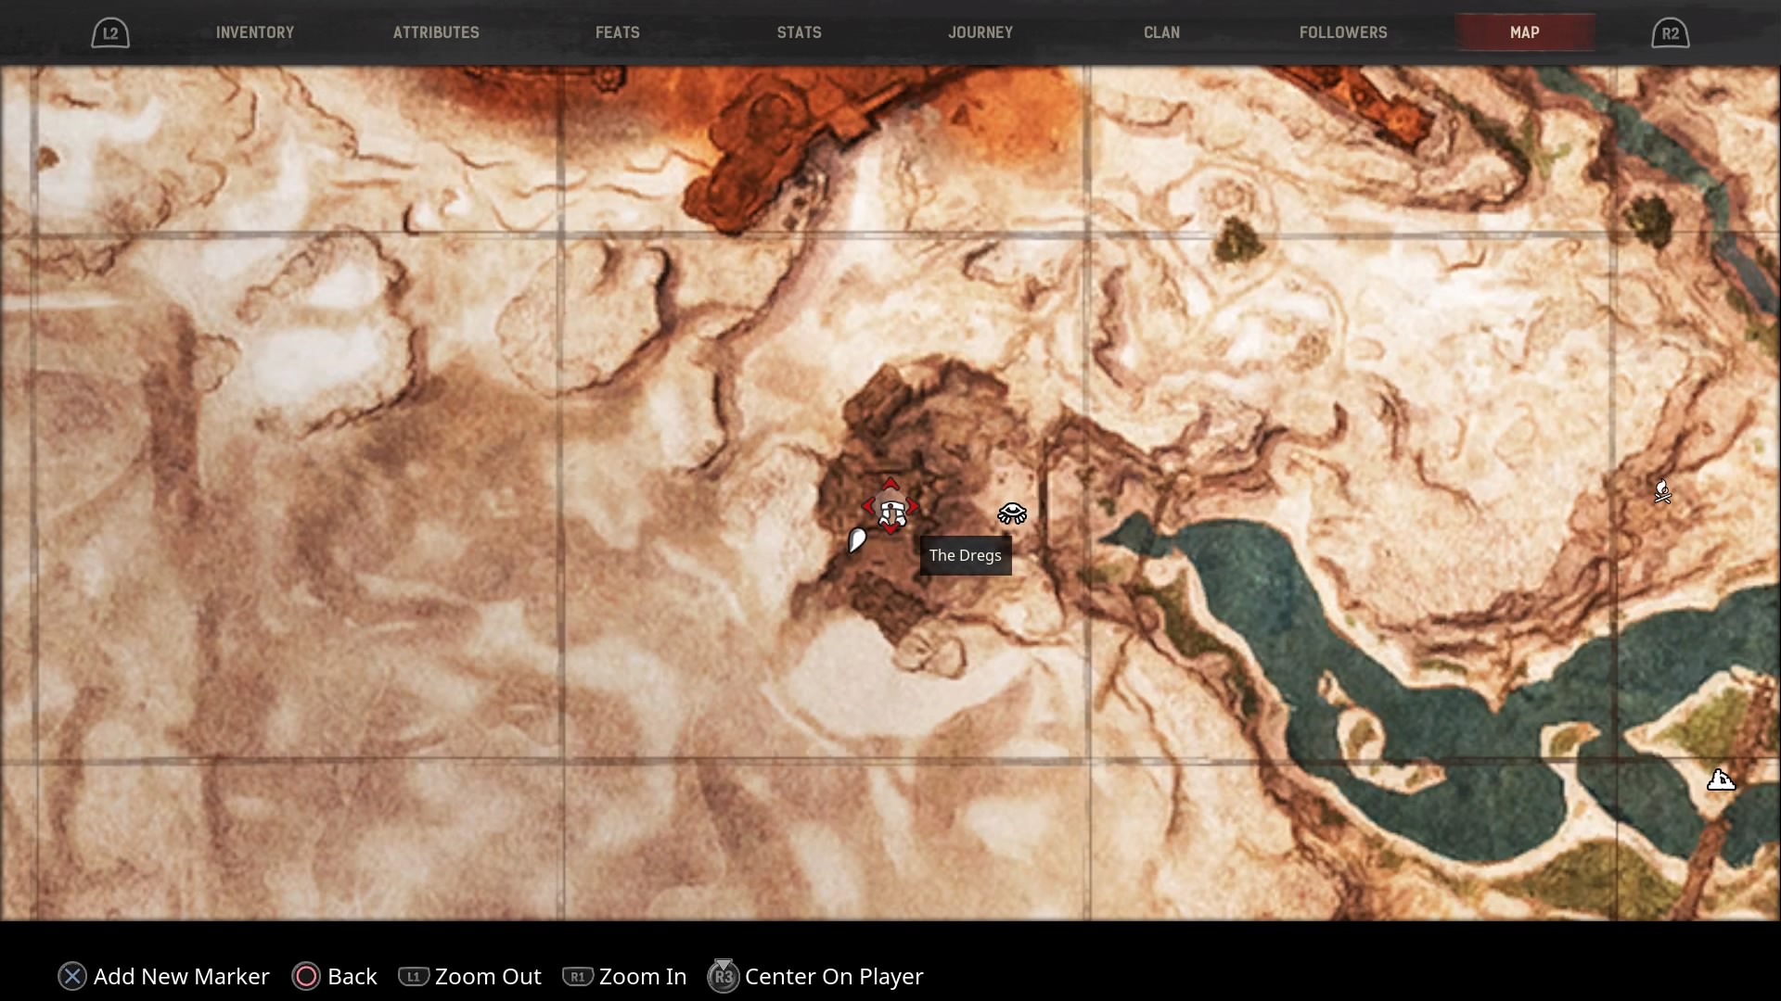Click Center On Player label
Image resolution: width=1781 pixels, height=1001 pixels.
[834, 976]
